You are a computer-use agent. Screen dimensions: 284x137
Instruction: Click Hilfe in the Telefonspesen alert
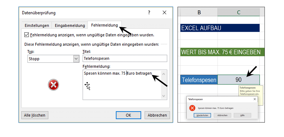tap(242, 115)
